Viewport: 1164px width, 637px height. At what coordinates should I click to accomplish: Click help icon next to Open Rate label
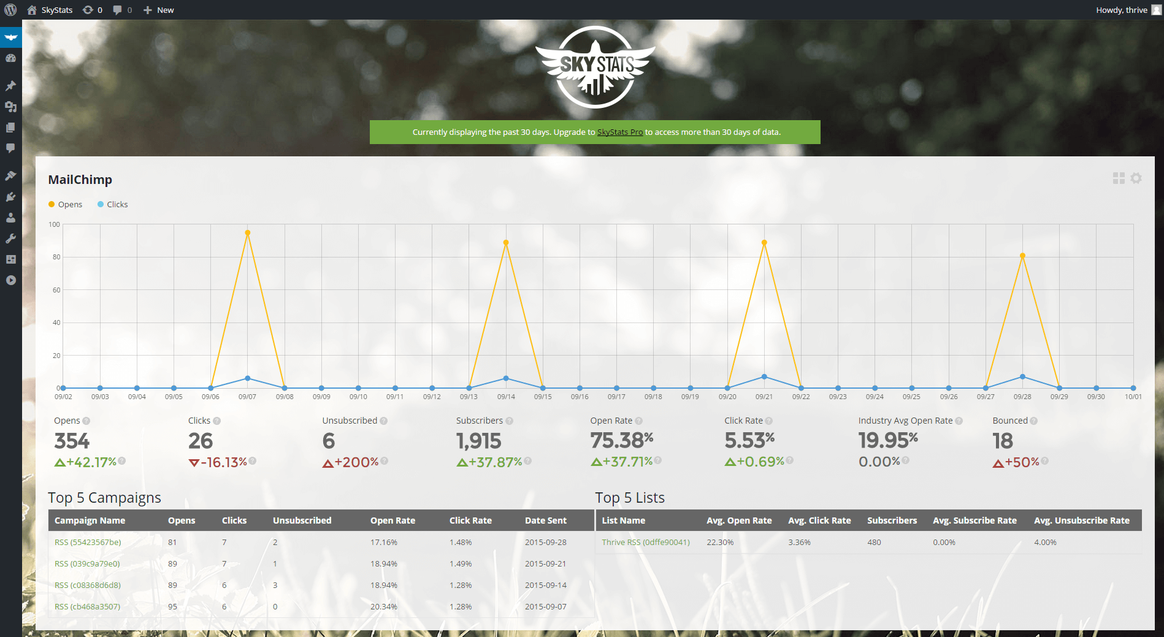[639, 421]
